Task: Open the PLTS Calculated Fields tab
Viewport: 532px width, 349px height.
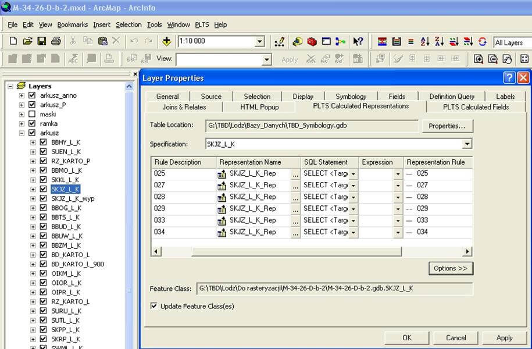Action: [476, 107]
